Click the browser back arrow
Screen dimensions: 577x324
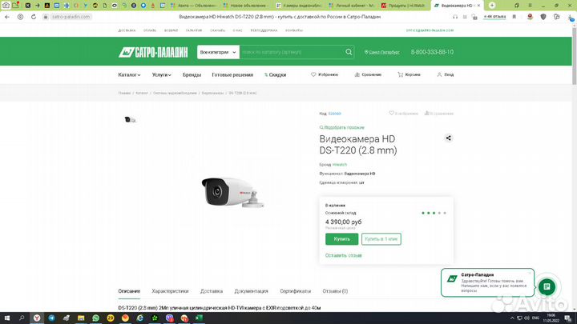(x=7, y=17)
